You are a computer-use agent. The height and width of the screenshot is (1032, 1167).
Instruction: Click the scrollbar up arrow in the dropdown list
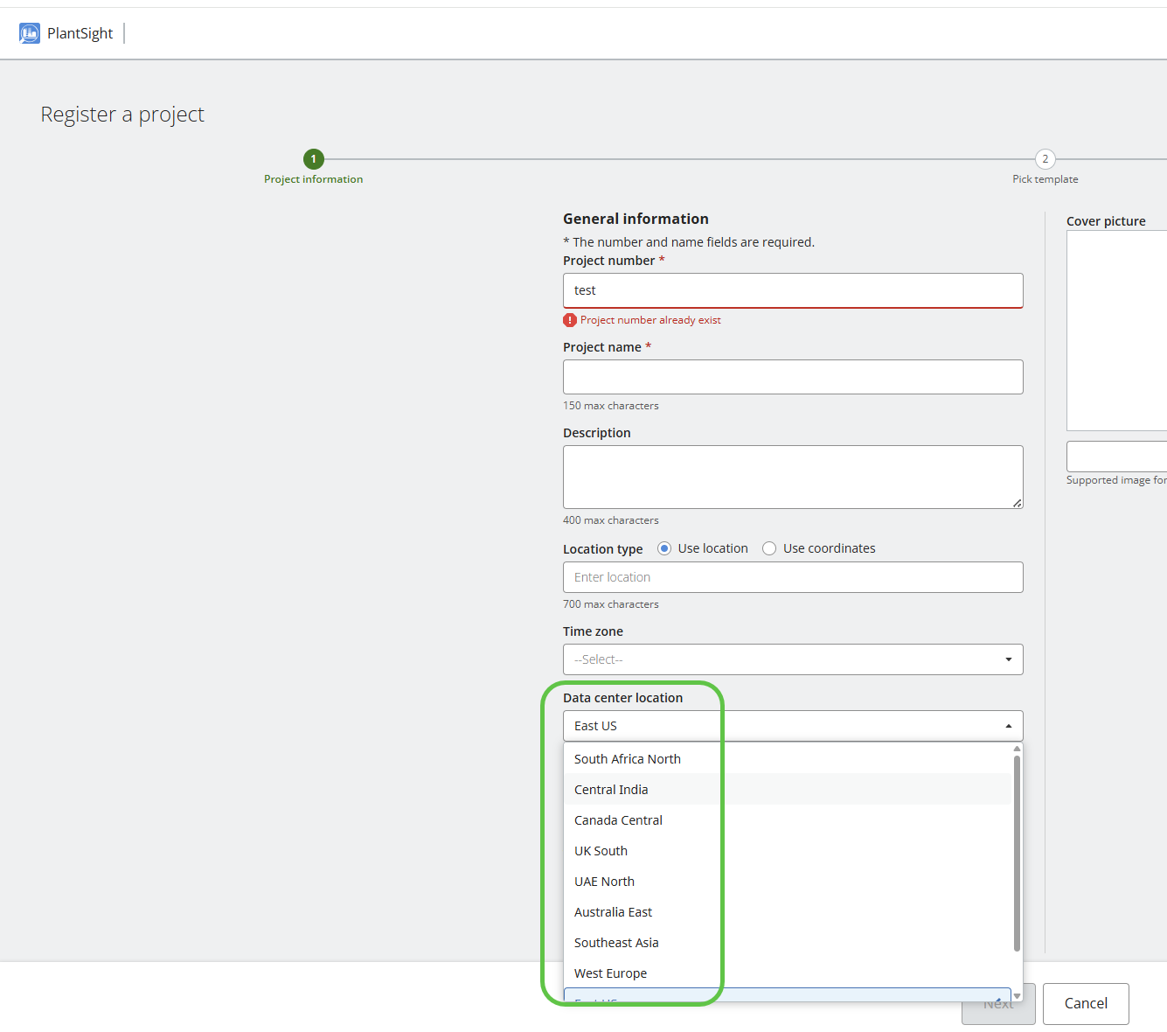coord(1017,749)
